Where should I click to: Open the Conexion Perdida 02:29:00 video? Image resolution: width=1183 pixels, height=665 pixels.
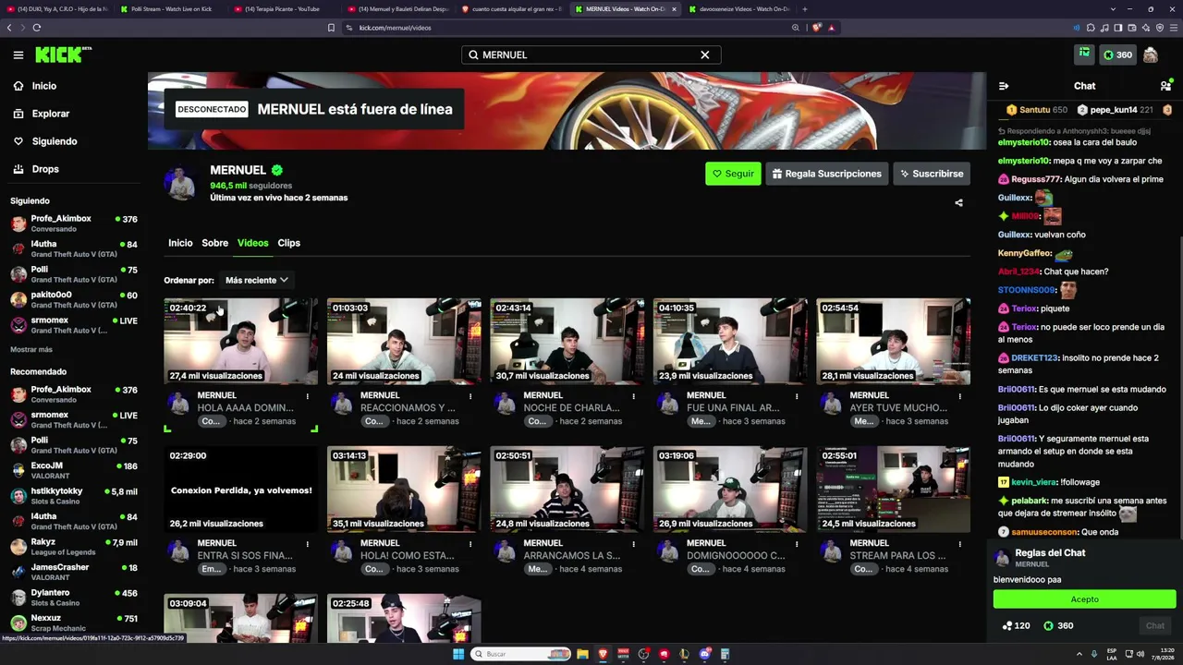pos(240,489)
